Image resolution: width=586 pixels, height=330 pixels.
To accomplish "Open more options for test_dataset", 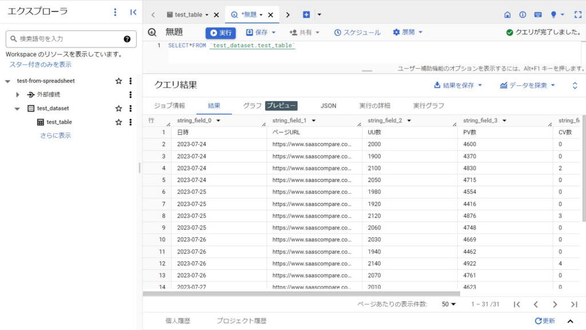I will [x=130, y=108].
